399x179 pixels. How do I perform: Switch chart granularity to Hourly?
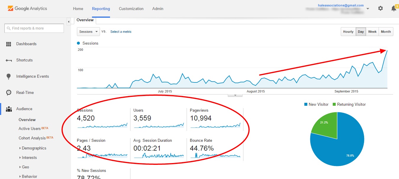pyautogui.click(x=348, y=32)
